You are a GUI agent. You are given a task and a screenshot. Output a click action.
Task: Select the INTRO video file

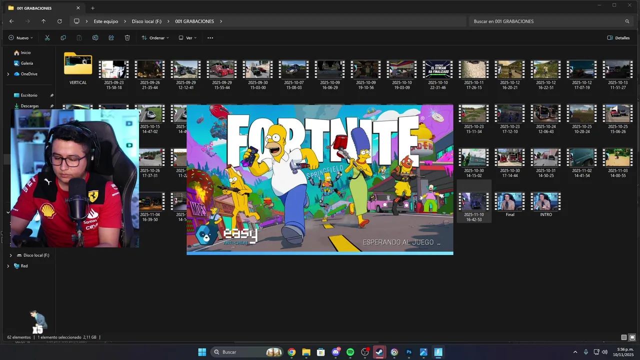[545, 204]
